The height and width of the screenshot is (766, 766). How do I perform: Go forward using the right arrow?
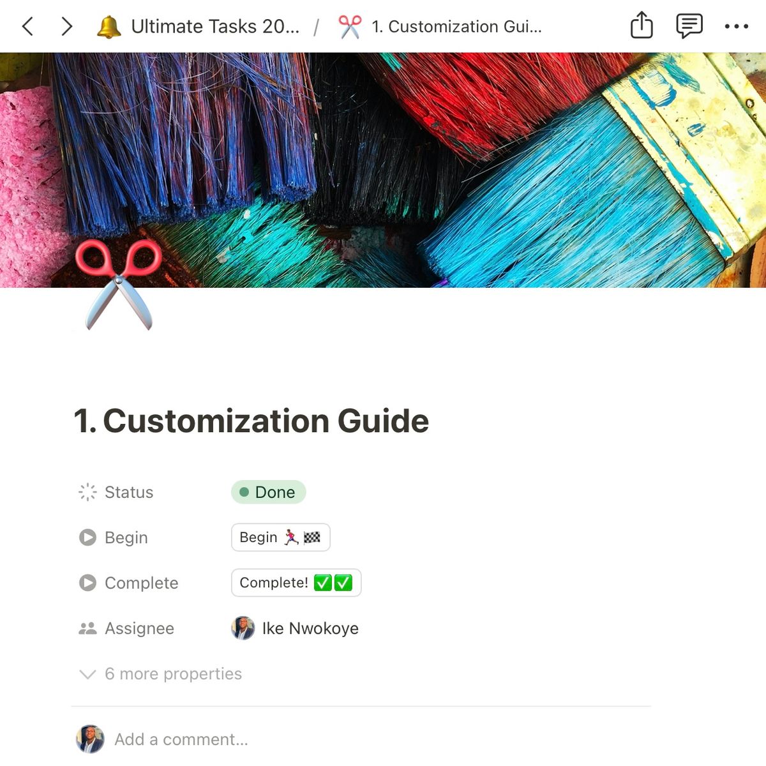[x=66, y=26]
